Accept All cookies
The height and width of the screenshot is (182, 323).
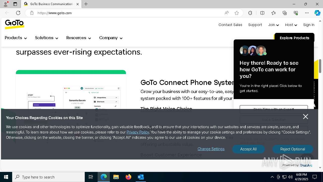tap(248, 149)
